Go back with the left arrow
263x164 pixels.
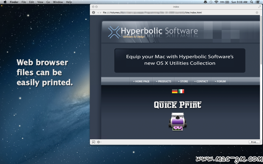click(98, 13)
